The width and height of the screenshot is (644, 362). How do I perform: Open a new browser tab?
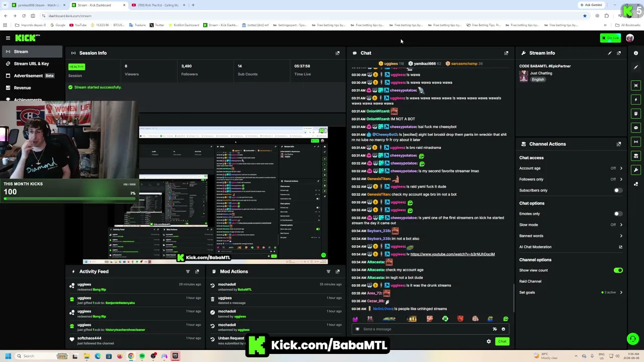[193, 5]
